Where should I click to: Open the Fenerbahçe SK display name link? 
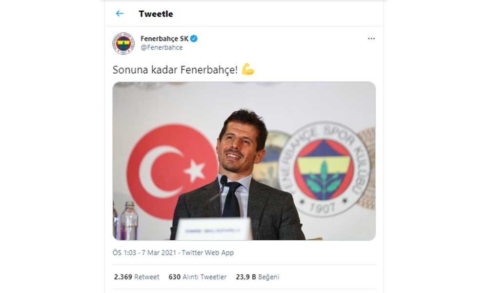click(164, 39)
